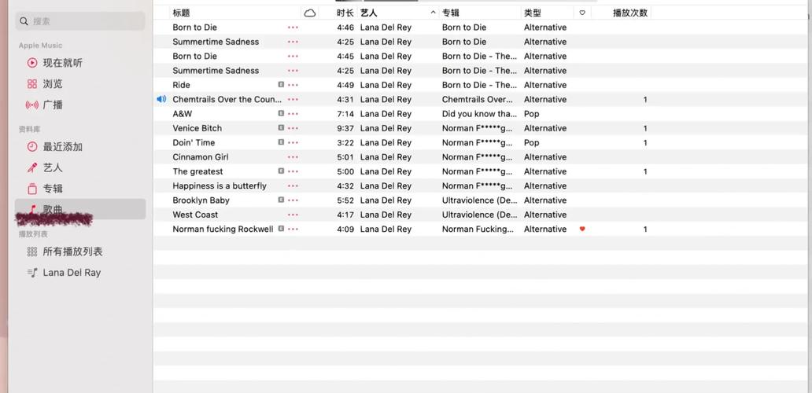Select the song title Doin' Time
812x393 pixels.
[x=194, y=143]
